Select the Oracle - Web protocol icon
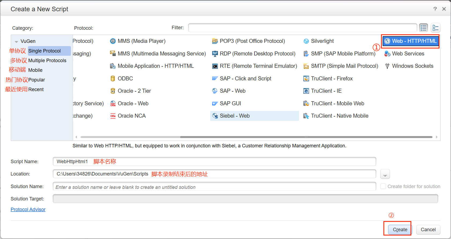 [x=113, y=103]
